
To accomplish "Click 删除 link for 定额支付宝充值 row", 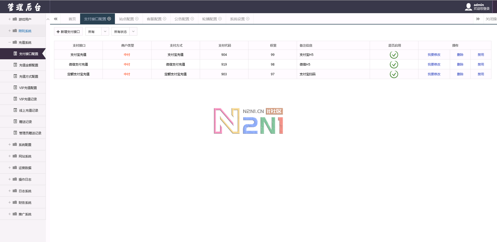I will [460, 74].
